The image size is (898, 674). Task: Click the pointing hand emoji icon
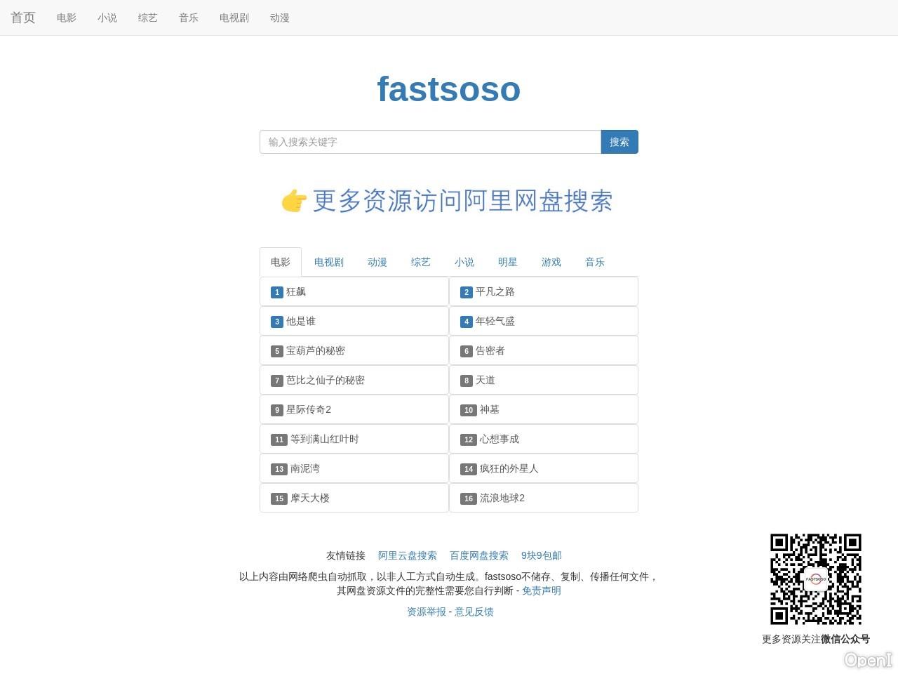pos(294,201)
